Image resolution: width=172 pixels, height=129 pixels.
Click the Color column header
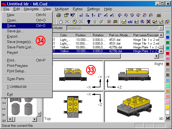(66, 35)
